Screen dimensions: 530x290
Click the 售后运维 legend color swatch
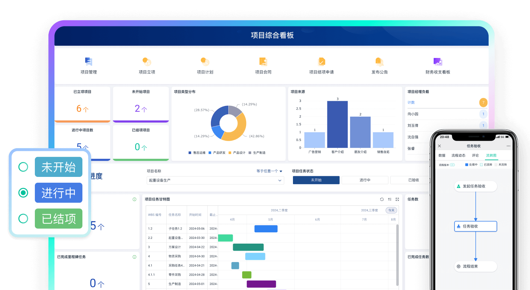click(190, 153)
